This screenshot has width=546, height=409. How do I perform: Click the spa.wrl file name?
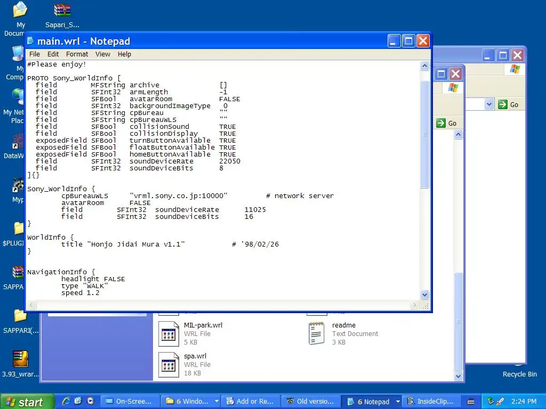[x=195, y=356]
